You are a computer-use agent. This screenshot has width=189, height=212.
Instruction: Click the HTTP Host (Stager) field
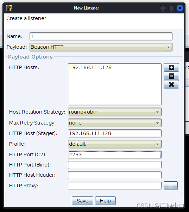(x=115, y=133)
